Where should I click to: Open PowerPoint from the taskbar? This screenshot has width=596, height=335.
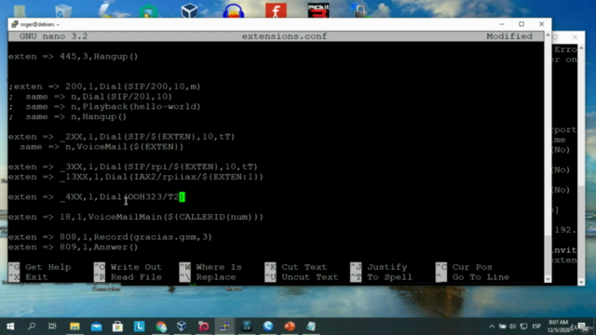click(290, 327)
